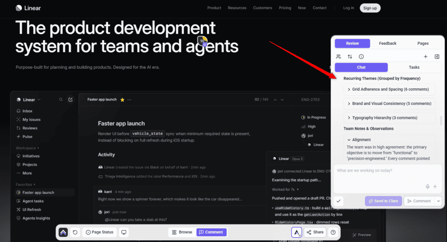The image size is (447, 242).
Task: Expand Brand and Visual Consistency section
Action: pyautogui.click(x=390, y=104)
